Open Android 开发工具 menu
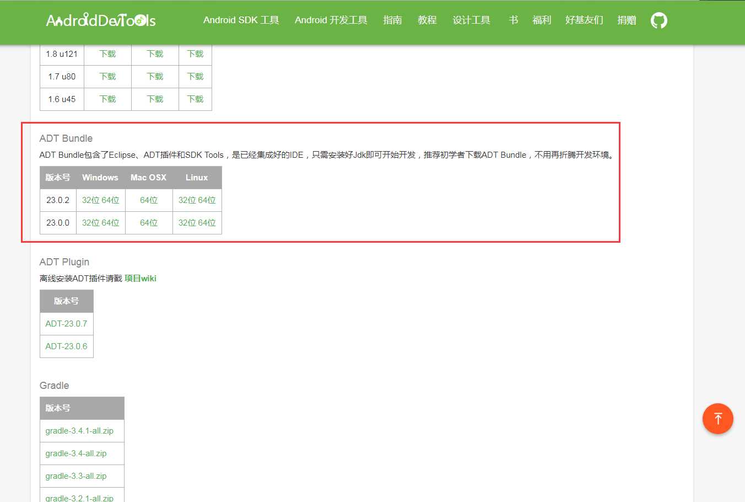The width and height of the screenshot is (745, 502). pyautogui.click(x=331, y=20)
